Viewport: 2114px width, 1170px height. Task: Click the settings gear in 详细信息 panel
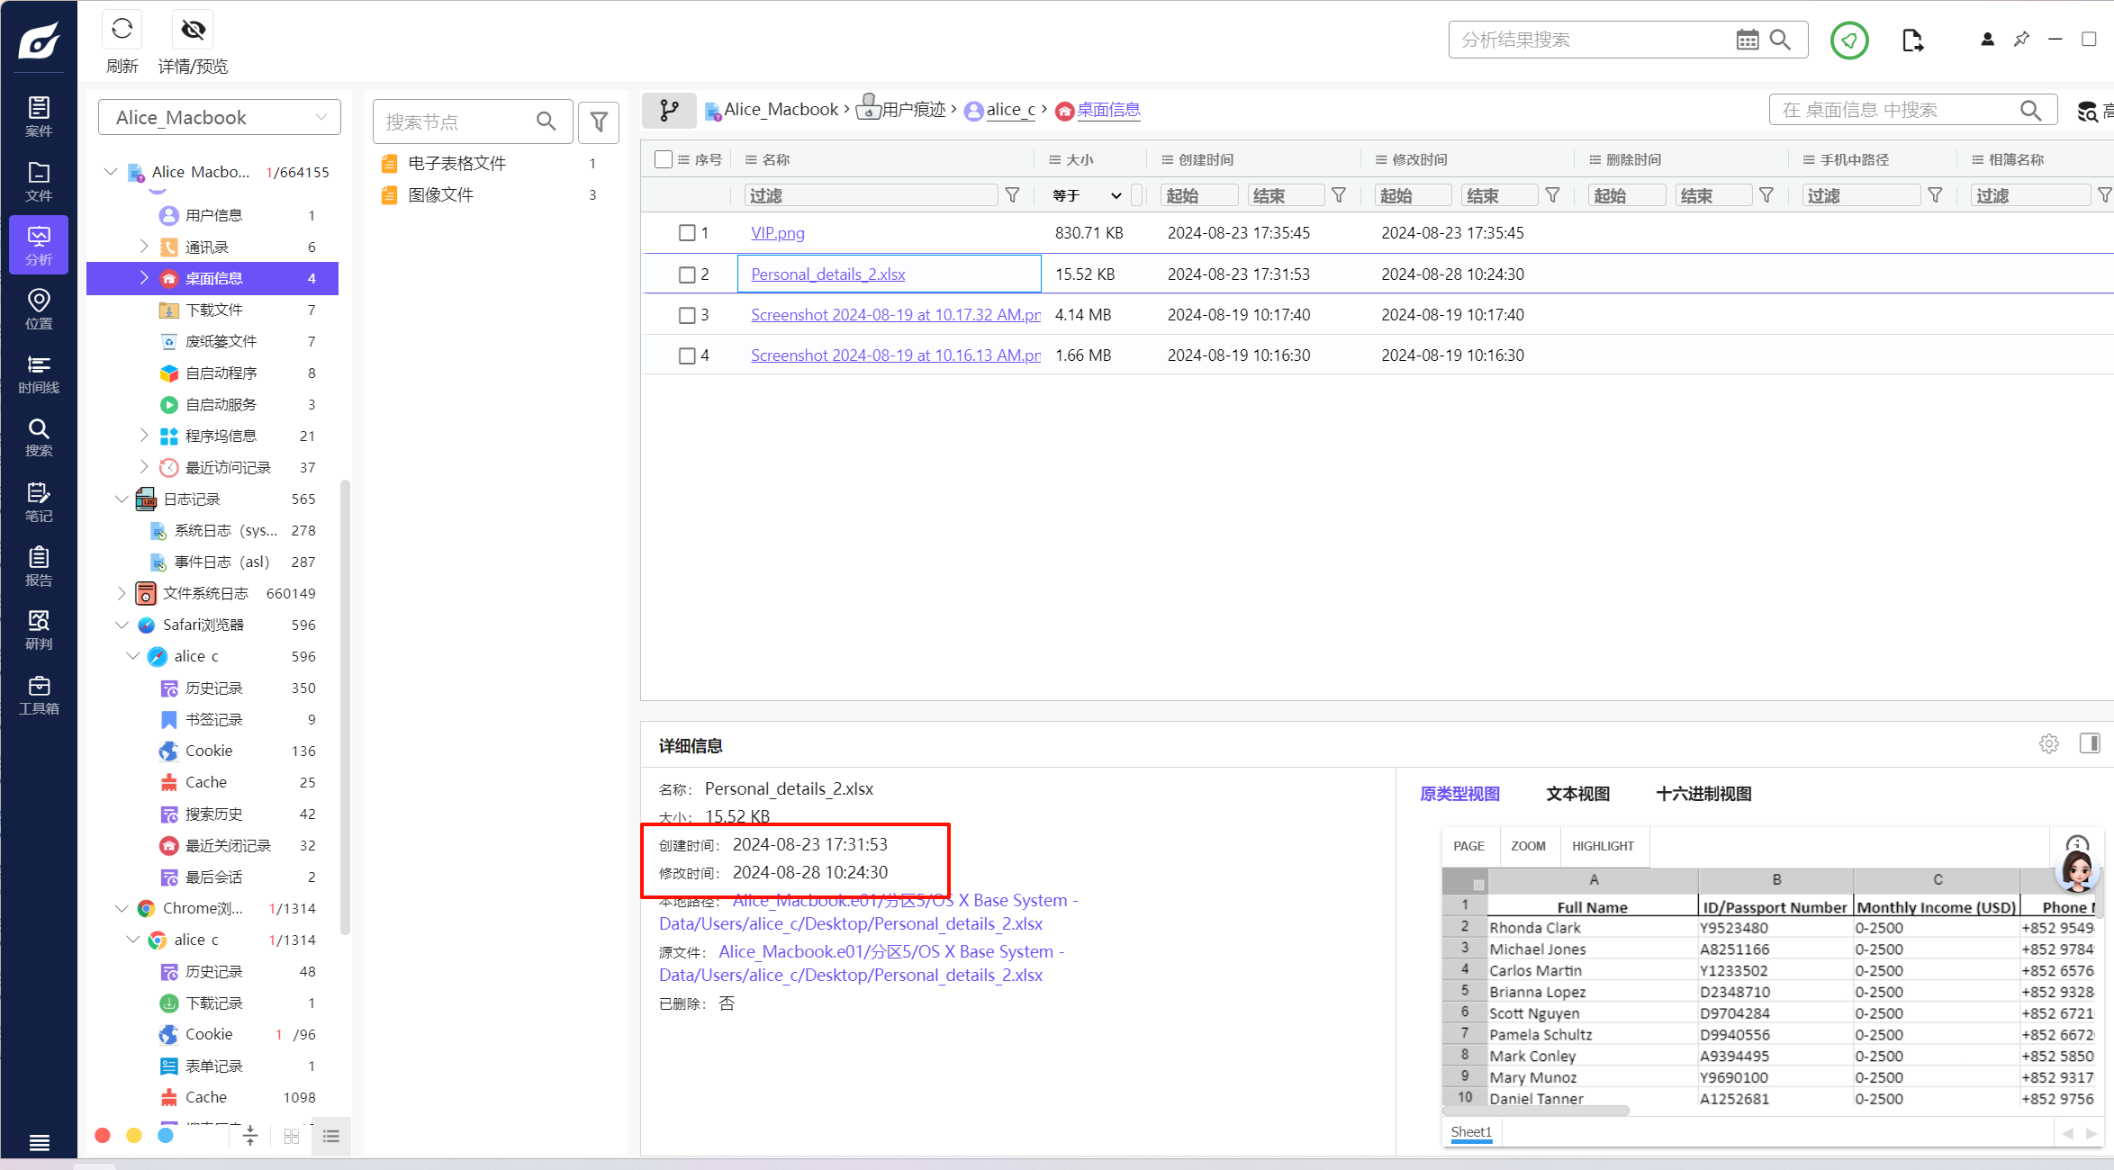pyautogui.click(x=2048, y=743)
